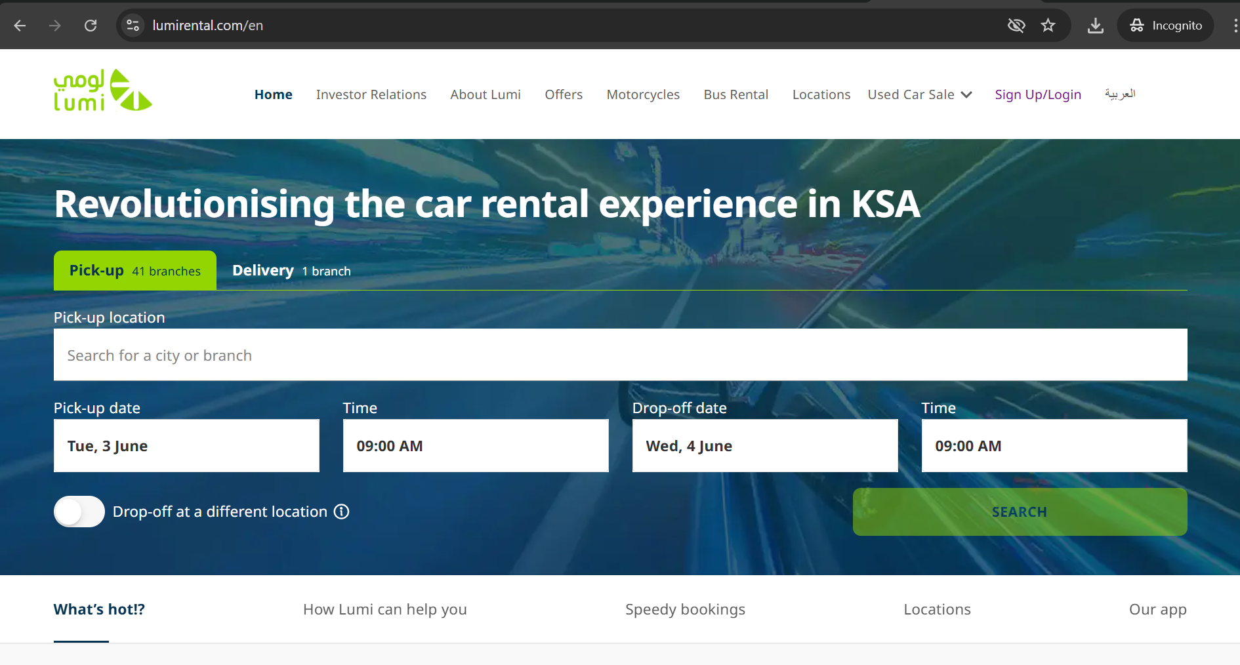Click the info icon beside drop-off location
The height and width of the screenshot is (665, 1240).
coord(341,512)
